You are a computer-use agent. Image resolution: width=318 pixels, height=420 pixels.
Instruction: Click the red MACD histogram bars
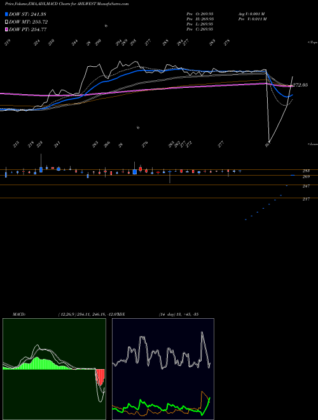click(x=100, y=377)
